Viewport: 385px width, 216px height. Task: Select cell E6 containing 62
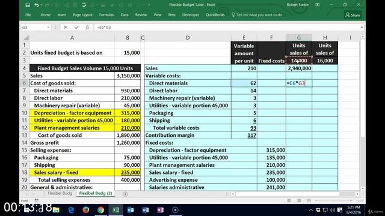(x=244, y=83)
